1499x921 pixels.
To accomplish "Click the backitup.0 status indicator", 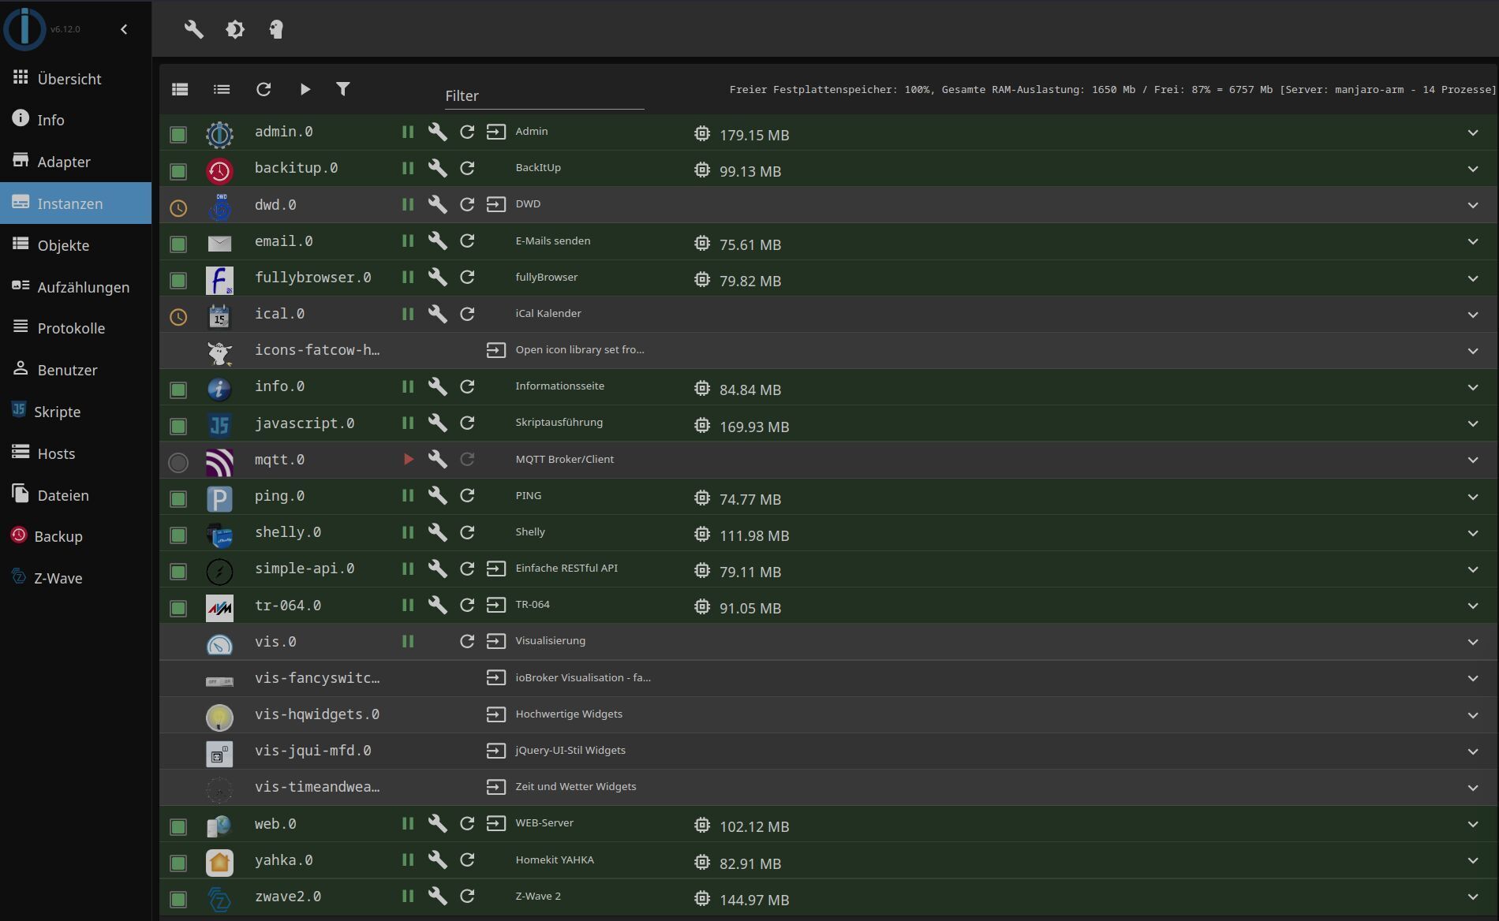I will pyautogui.click(x=178, y=171).
